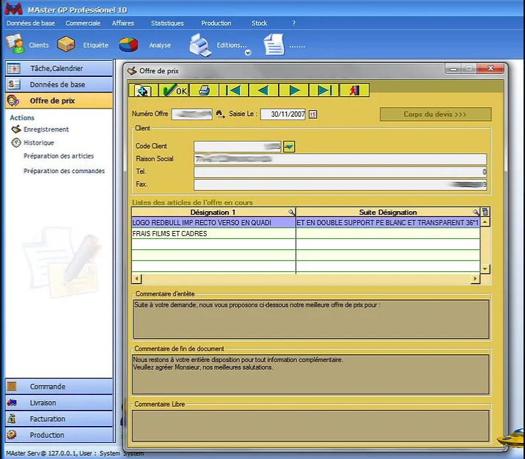The height and width of the screenshot is (459, 525).
Task: Open the Code Client lookup button
Action: point(288,147)
